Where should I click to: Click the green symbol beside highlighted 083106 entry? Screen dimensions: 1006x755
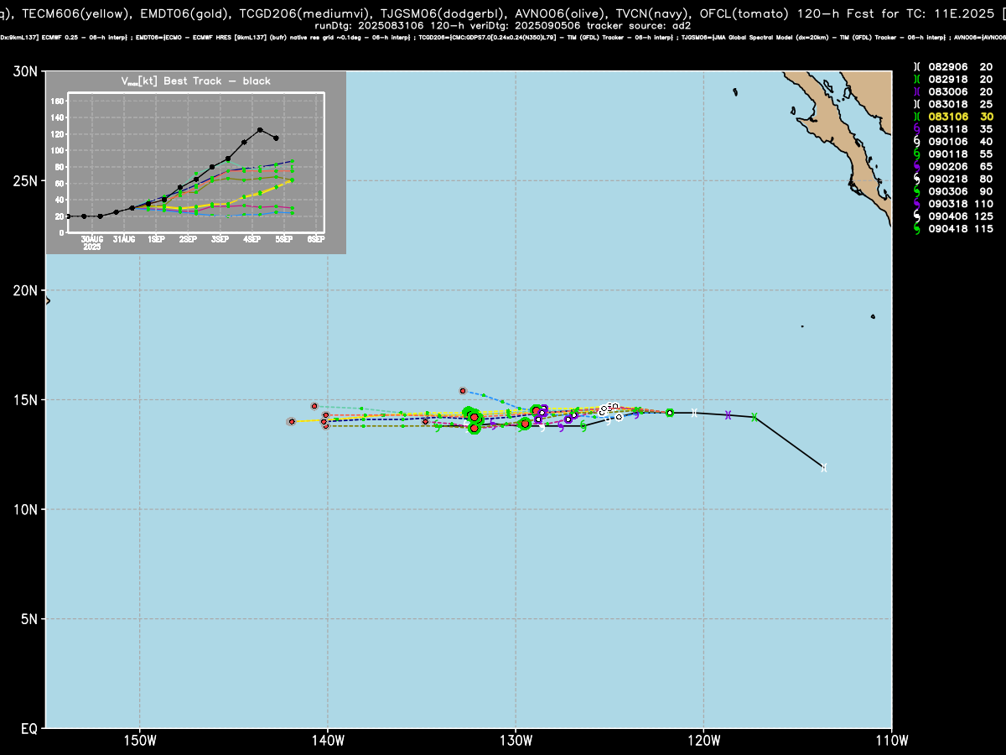point(917,117)
